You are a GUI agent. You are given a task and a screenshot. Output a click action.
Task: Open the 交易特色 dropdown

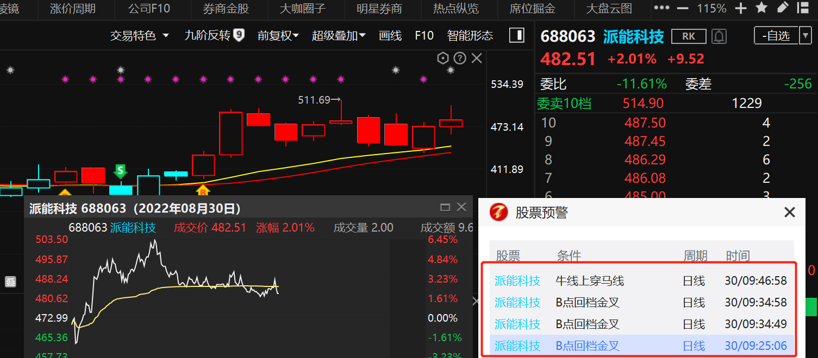pos(140,36)
